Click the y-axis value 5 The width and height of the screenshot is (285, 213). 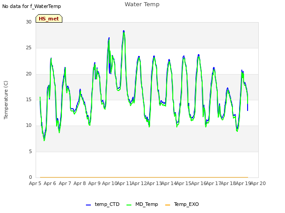(30, 151)
